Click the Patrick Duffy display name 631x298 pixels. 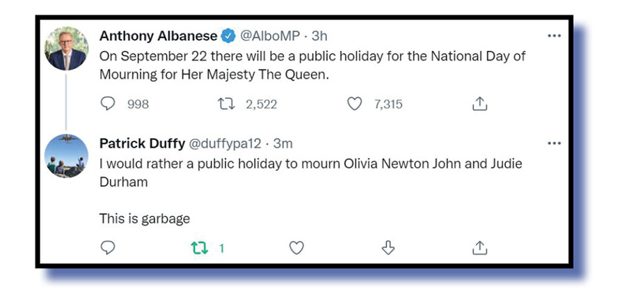coord(142,143)
